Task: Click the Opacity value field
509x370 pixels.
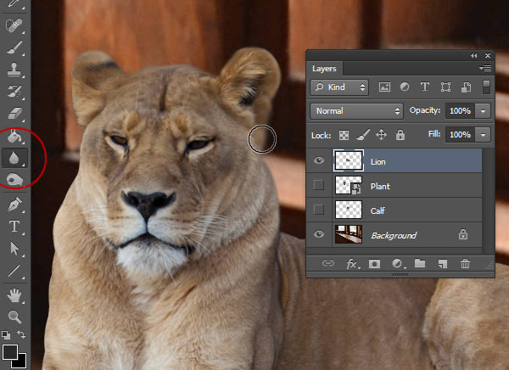Action: tap(460, 111)
